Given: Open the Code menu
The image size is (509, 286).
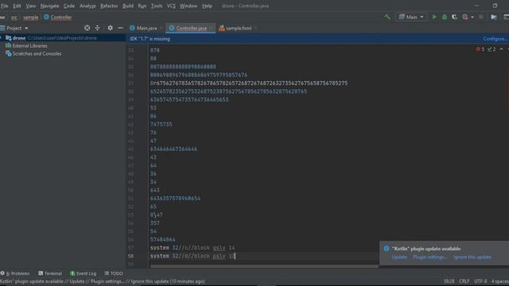Looking at the screenshot, I should point(69,6).
